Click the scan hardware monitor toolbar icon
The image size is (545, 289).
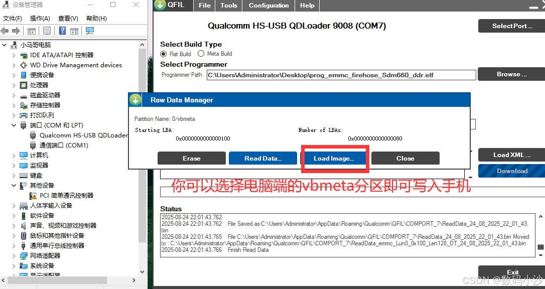click(90, 31)
